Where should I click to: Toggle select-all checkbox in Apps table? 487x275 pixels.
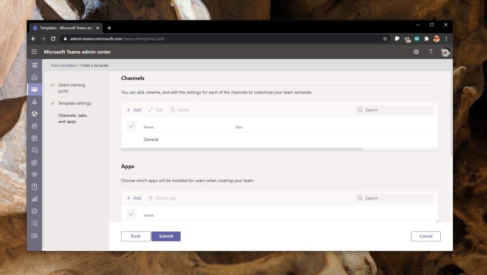pos(131,214)
